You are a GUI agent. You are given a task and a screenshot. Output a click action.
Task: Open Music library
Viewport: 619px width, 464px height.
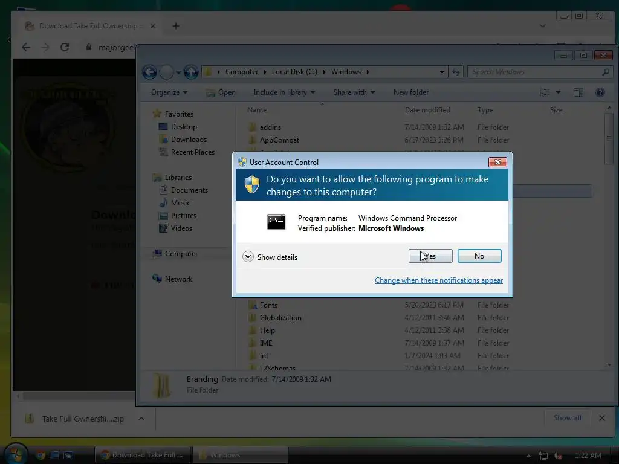click(180, 203)
